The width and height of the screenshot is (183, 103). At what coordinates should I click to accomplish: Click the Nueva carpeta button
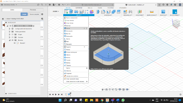click(34, 14)
